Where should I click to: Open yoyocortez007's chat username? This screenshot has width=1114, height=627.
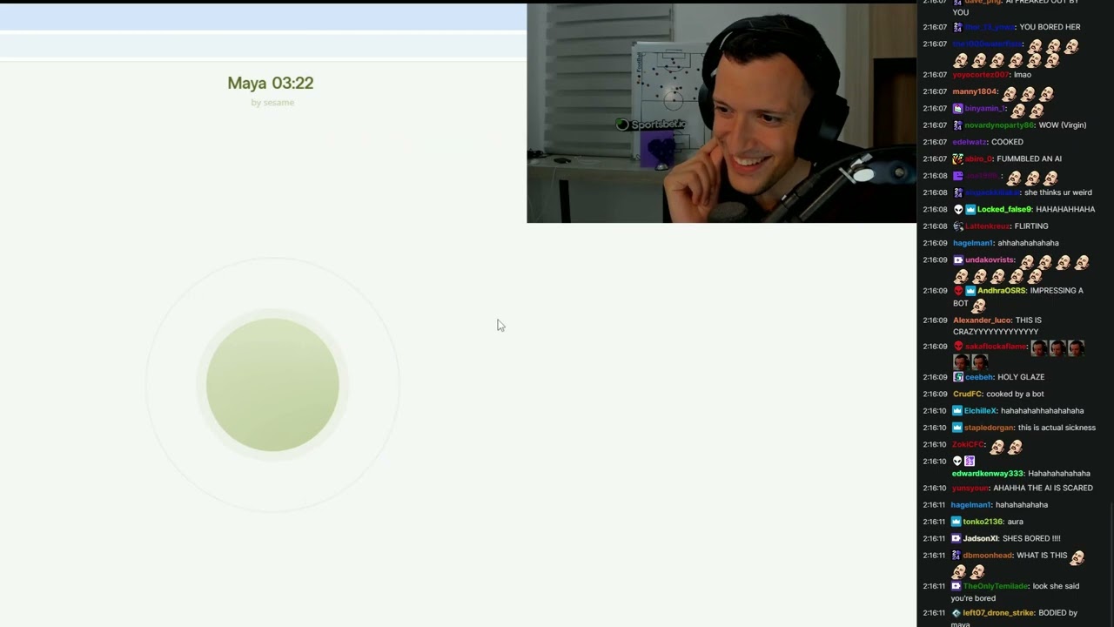point(980,75)
